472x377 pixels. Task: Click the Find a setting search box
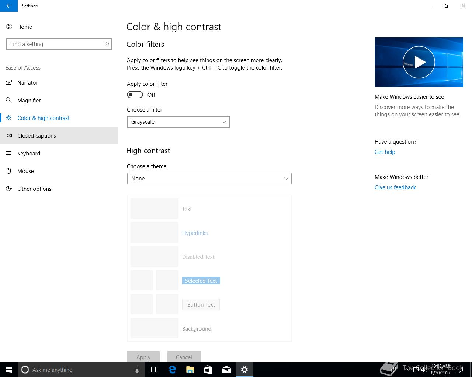[55, 44]
